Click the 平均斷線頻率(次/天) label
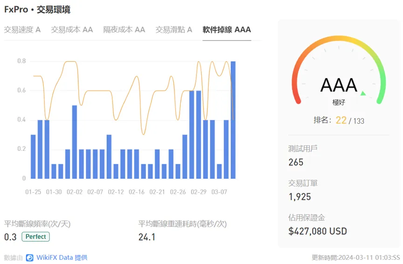The width and height of the screenshot is (403, 264). [37, 223]
